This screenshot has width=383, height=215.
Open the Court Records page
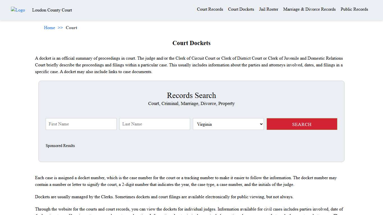(210, 9)
